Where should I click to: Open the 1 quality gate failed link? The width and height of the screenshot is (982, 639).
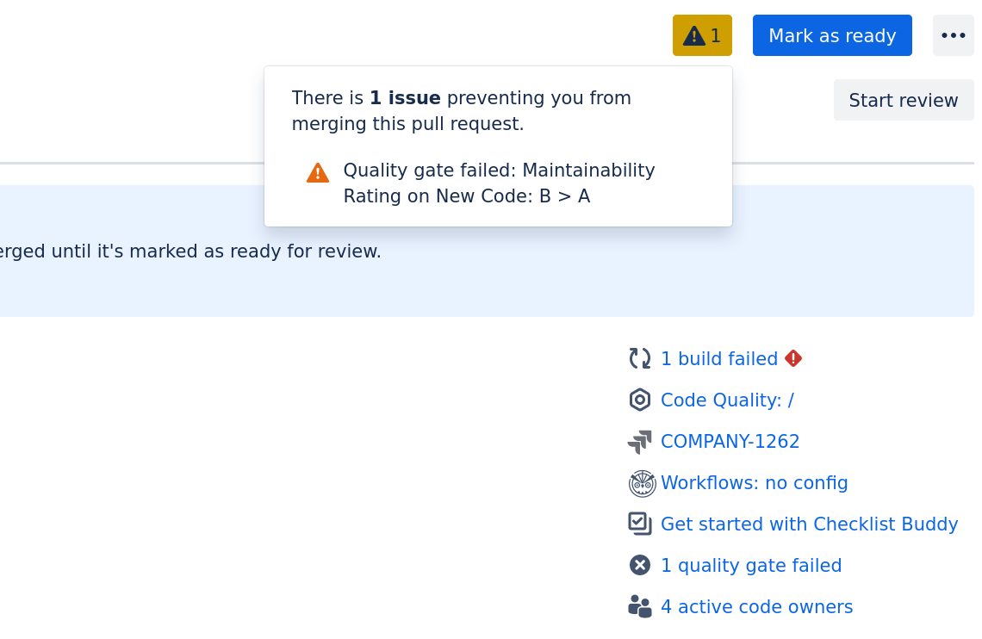pyautogui.click(x=750, y=566)
